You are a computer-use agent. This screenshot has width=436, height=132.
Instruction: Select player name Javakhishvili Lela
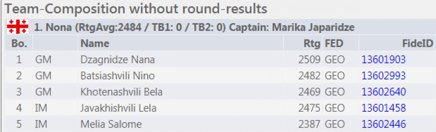coord(118,108)
